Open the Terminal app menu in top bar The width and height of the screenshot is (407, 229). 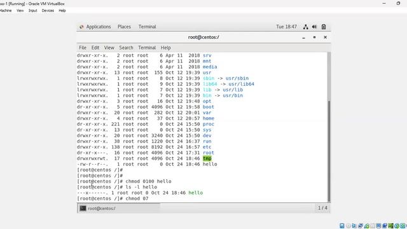click(147, 27)
